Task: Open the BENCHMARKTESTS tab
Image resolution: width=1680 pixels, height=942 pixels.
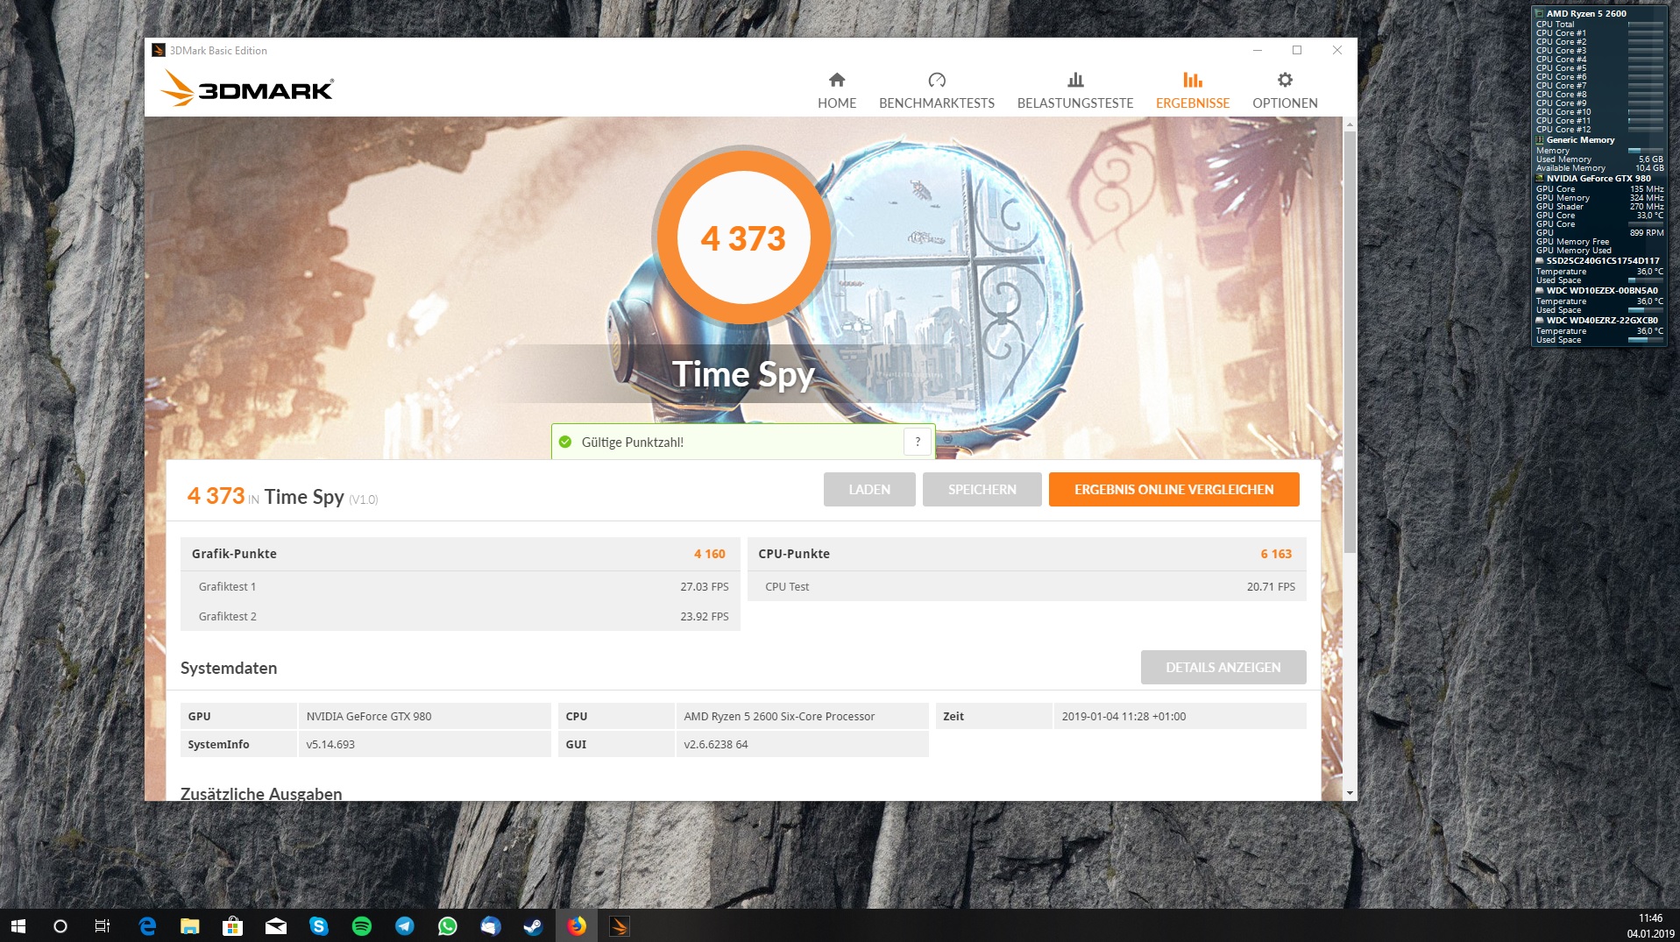Action: pyautogui.click(x=937, y=91)
